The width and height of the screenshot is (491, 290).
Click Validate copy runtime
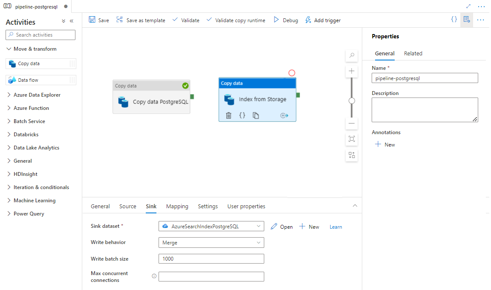[236, 20]
